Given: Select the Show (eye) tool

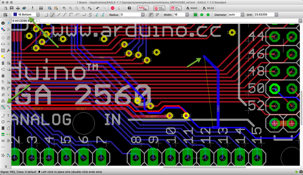Looking at the screenshot, I should [8, 23].
